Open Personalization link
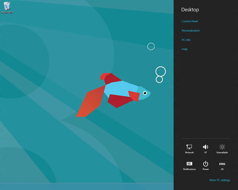This screenshot has height=190, width=238. (x=191, y=30)
